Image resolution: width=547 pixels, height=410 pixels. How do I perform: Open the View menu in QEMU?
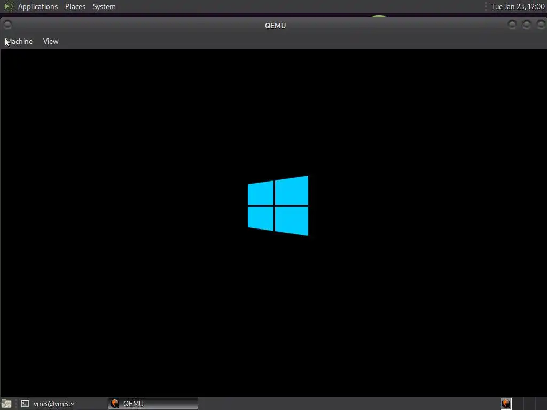coord(51,41)
